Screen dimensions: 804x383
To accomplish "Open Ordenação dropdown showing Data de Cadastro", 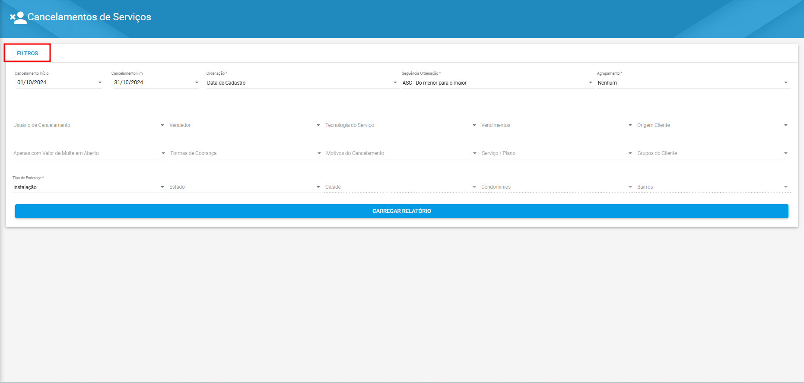I will coord(302,82).
